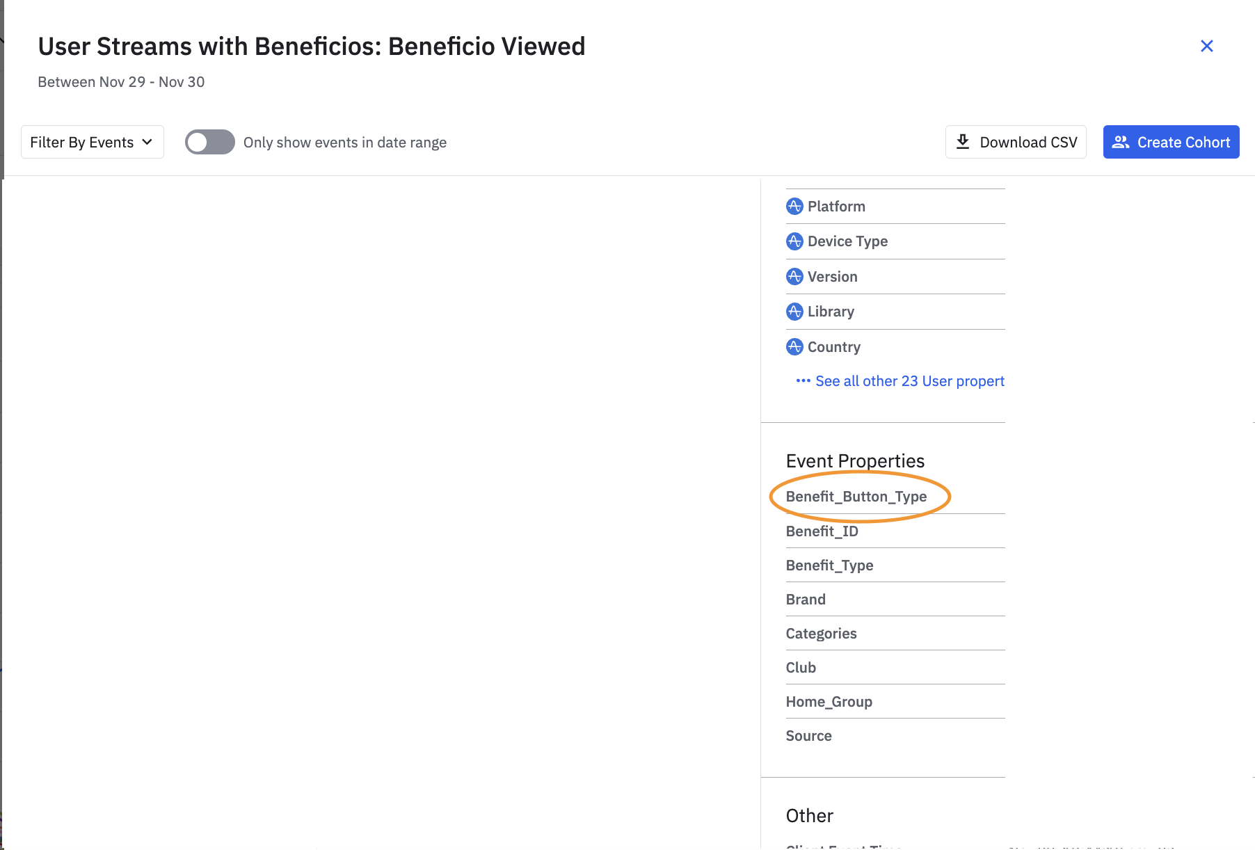The height and width of the screenshot is (850, 1255).
Task: Select the Benefit_Button_Type event property
Action: (x=856, y=497)
